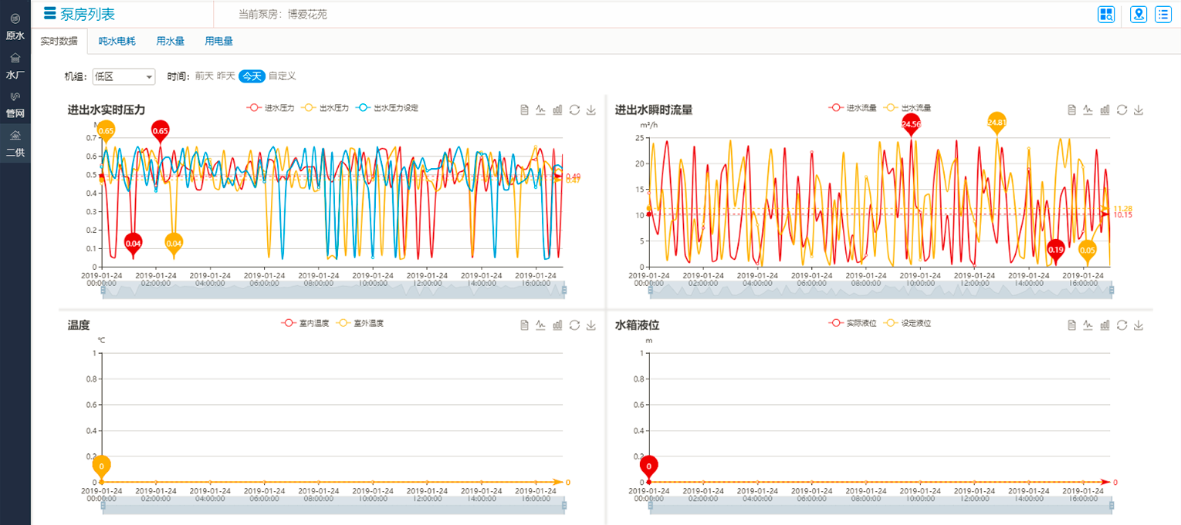Select 前天 as the time range
The width and height of the screenshot is (1181, 525).
tap(204, 76)
